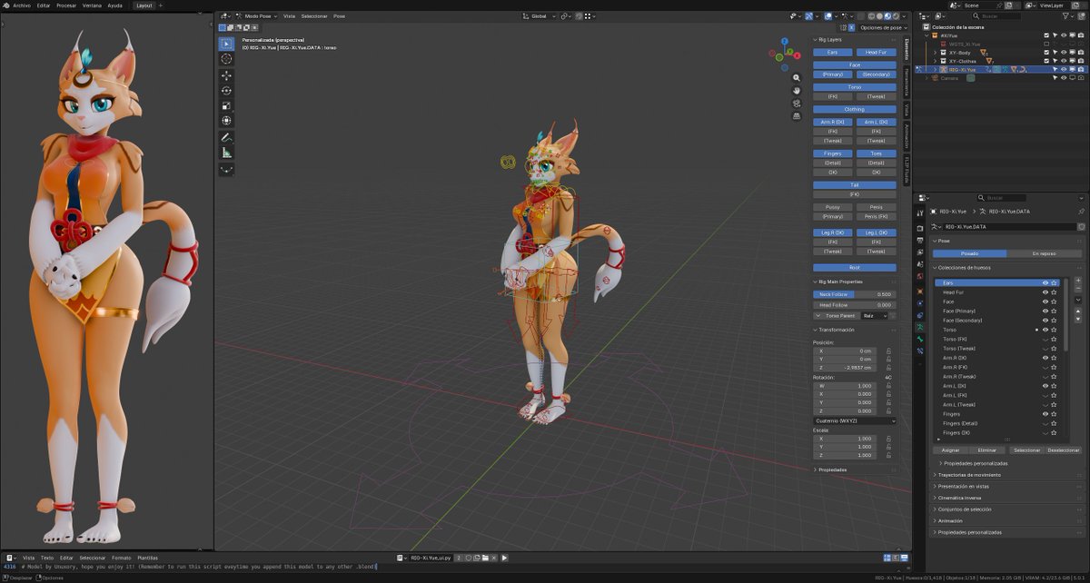Toggle RIG-Xi.Yue selectability arrow in outliner
Viewport: 1090px width, 583px height.
[x=1055, y=69]
